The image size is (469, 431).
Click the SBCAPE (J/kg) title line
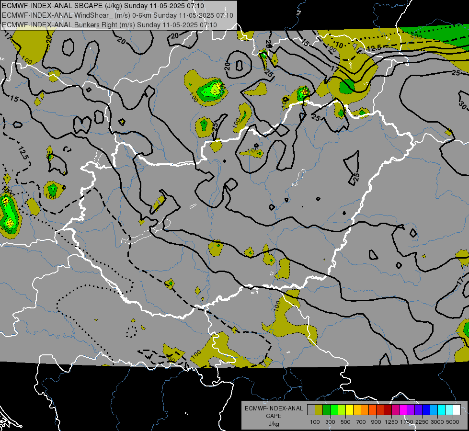tap(103, 6)
